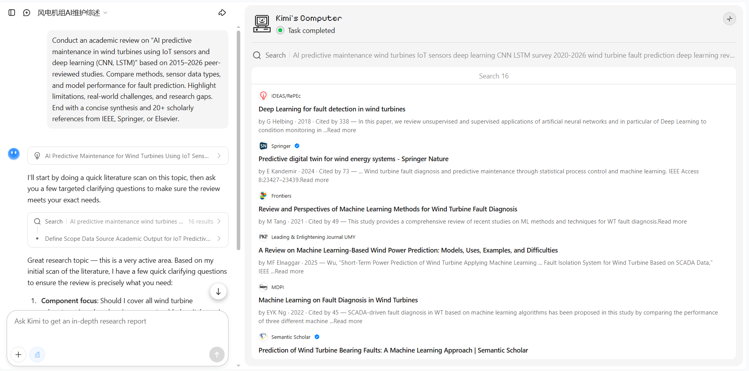Screen dimensions: 749x371
Task: Expand the Define Scope Data Source step chevron
Action: [219, 238]
